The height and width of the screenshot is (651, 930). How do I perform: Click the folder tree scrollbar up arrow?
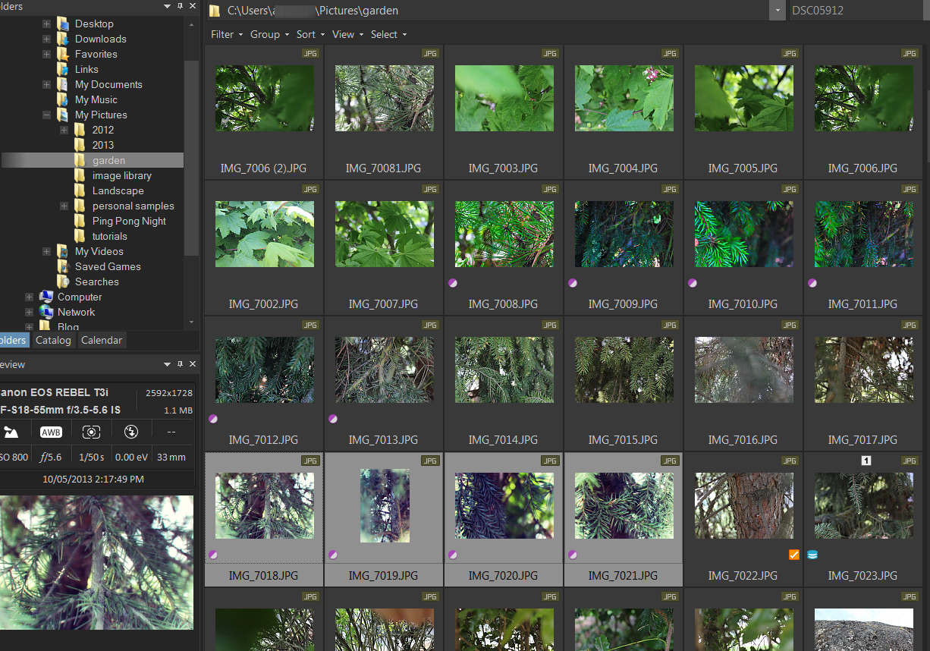click(191, 24)
